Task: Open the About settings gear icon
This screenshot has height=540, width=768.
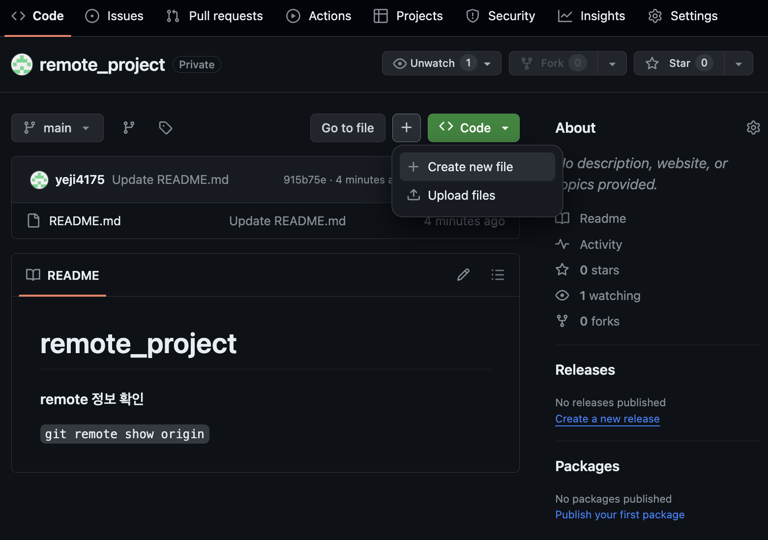Action: click(x=753, y=128)
